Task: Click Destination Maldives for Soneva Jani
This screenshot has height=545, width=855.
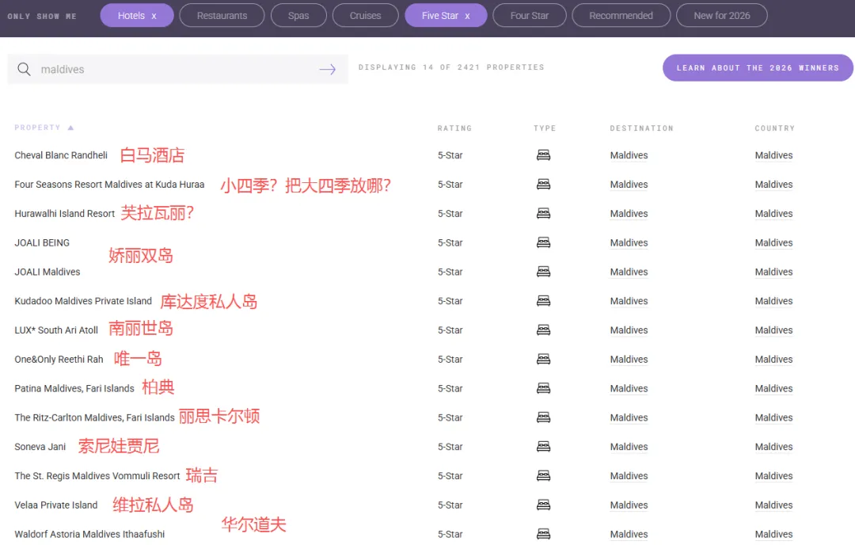Action: (x=629, y=446)
